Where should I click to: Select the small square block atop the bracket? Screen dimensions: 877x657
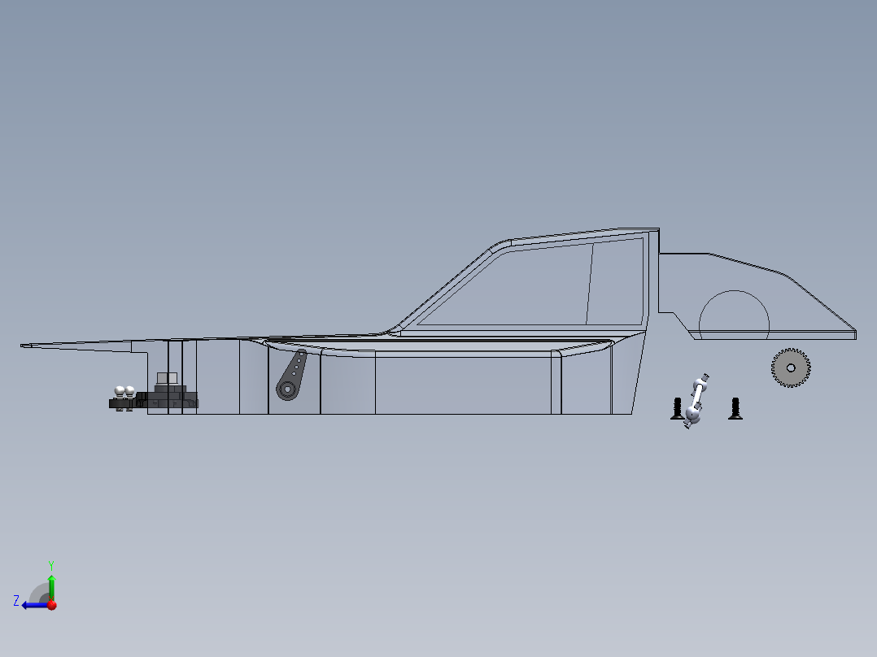point(168,378)
